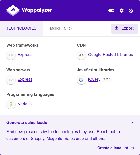The image size is (140, 155).
Task: Click the JavaScript libraries category heading
Action: coord(96,70)
